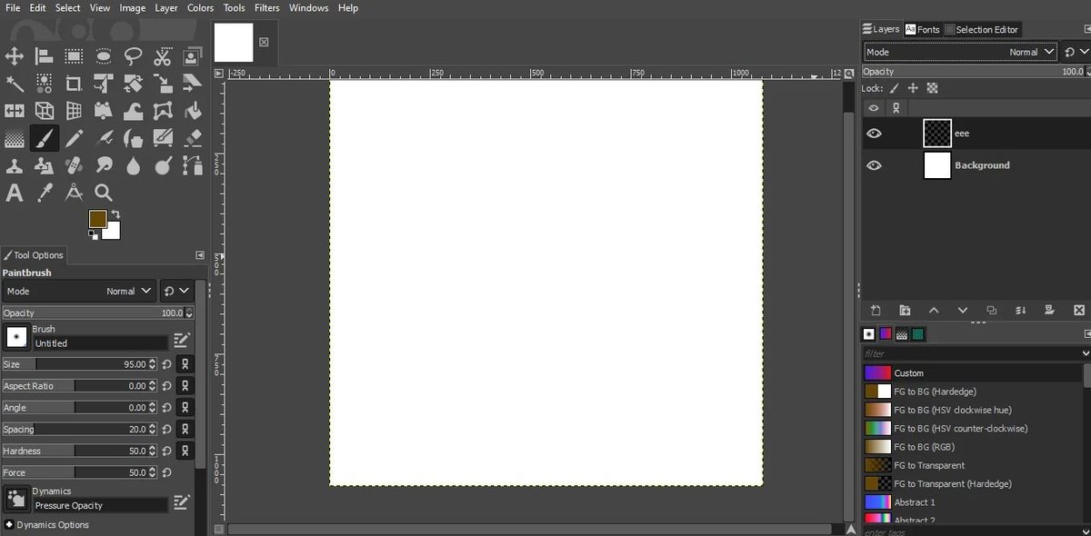
Task: Select the Select by Color tool
Action: point(44,84)
